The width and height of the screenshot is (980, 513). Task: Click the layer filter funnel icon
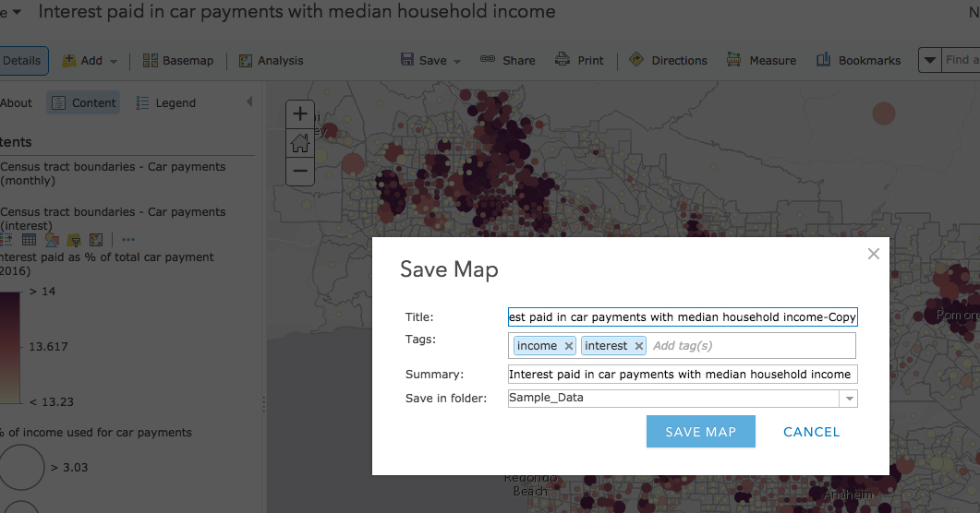tap(74, 240)
